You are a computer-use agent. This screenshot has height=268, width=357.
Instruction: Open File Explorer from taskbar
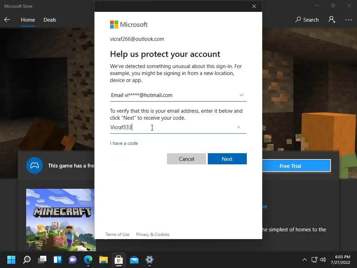click(103, 260)
